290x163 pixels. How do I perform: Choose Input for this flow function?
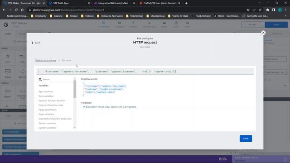52,101
